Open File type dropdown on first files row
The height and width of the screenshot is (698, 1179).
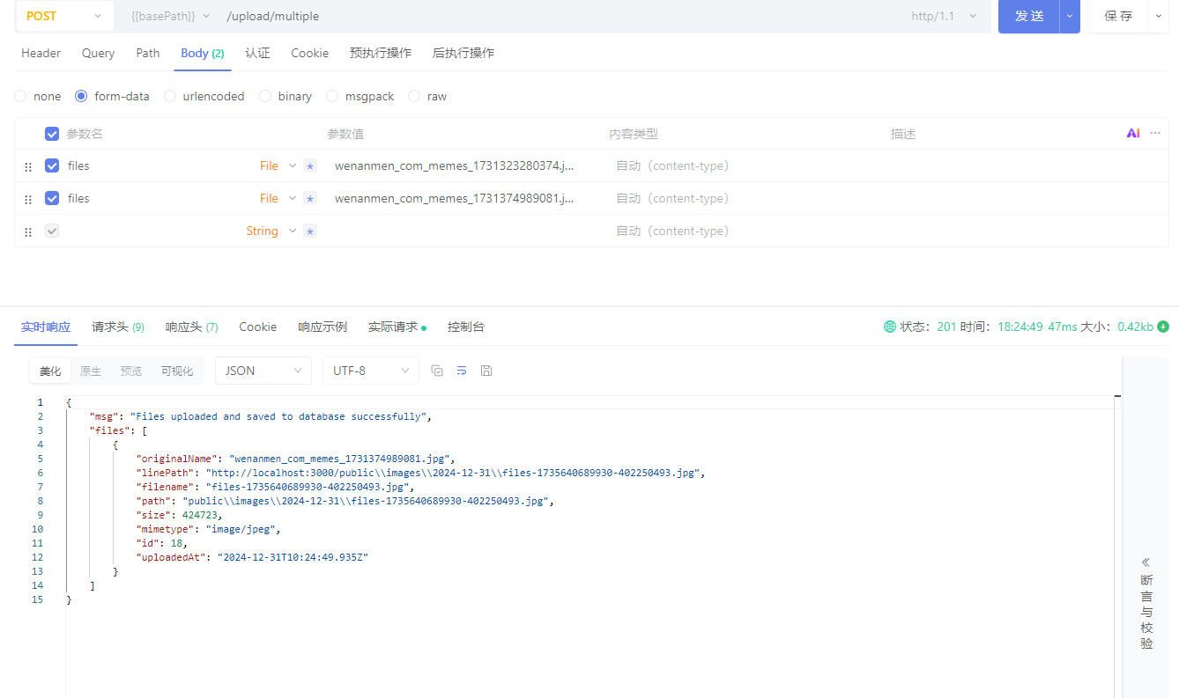click(278, 165)
